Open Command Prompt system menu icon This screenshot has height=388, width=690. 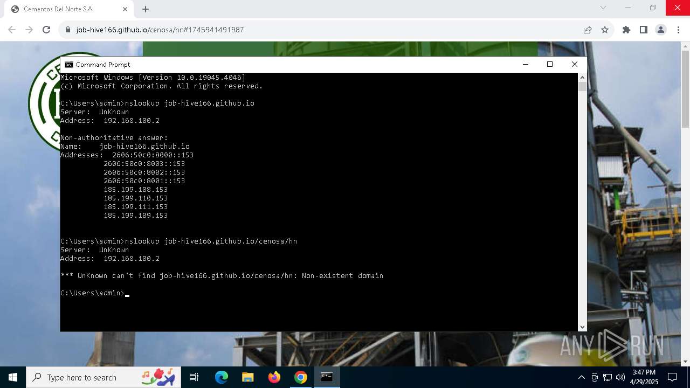[x=69, y=64]
